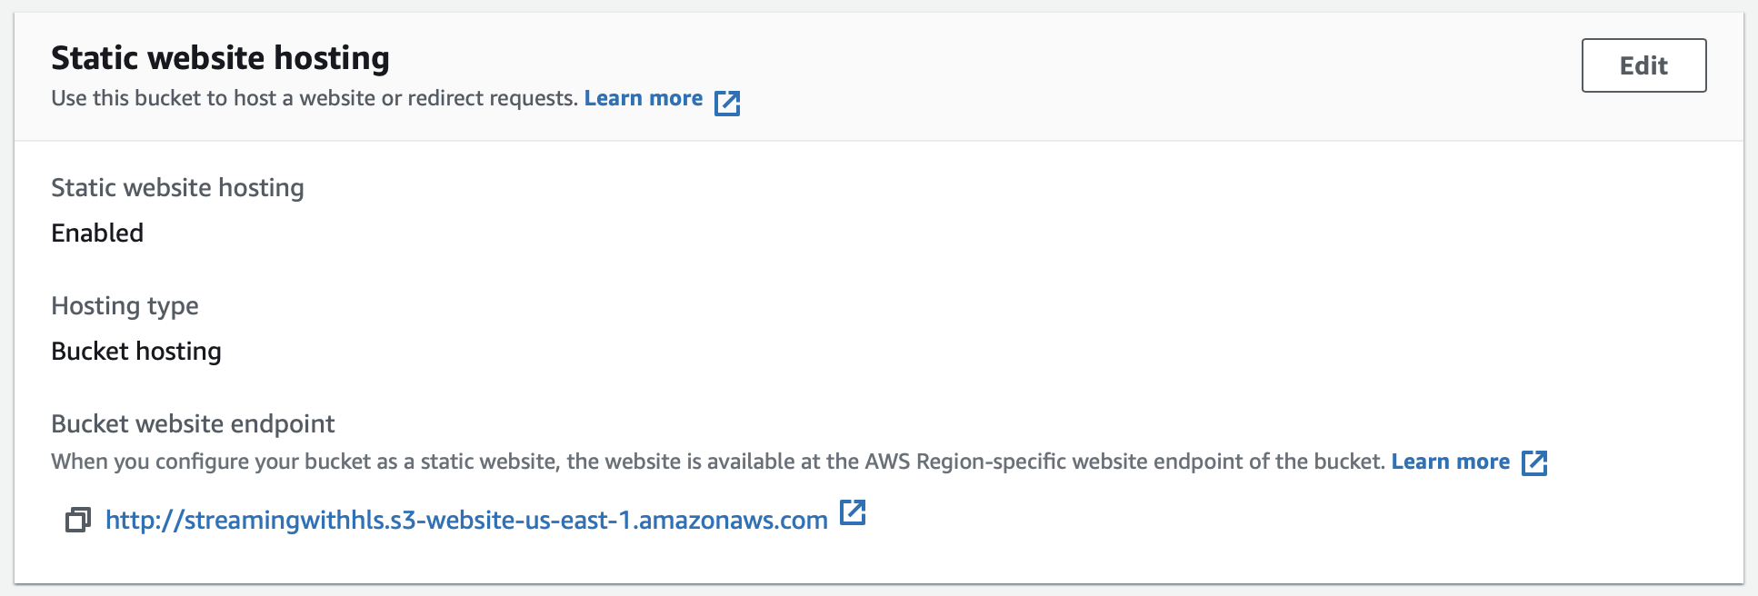
Task: Click the 'amazonaws.com' part of the endpoint link
Action: point(733,520)
